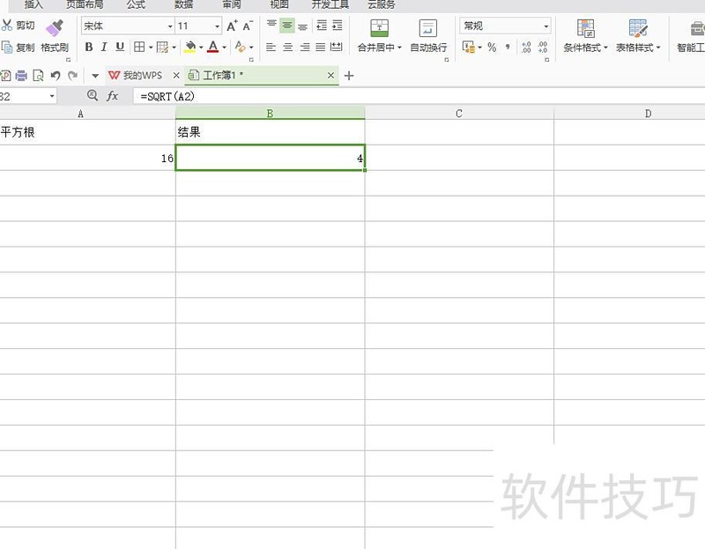Open the font size dropdown showing 11
Viewport: 705px width, 549px height.
[216, 26]
